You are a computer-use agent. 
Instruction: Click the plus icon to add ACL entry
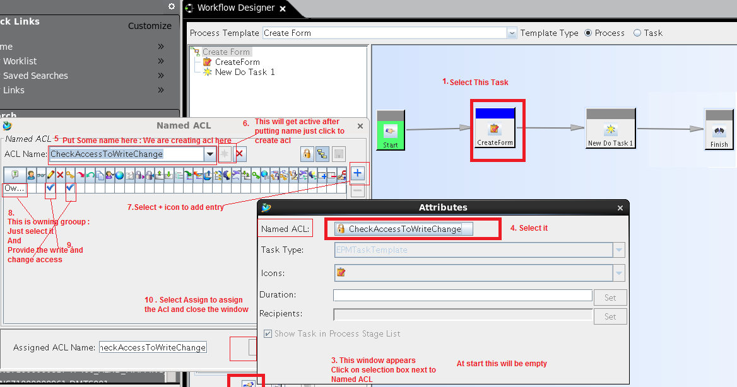(357, 173)
